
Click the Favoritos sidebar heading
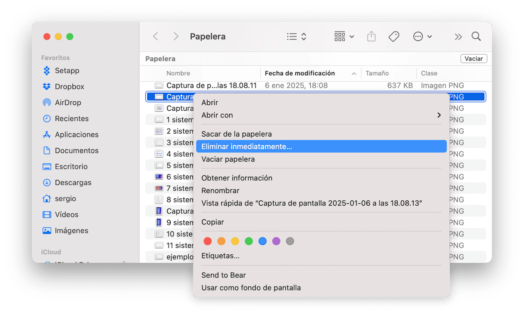click(55, 58)
